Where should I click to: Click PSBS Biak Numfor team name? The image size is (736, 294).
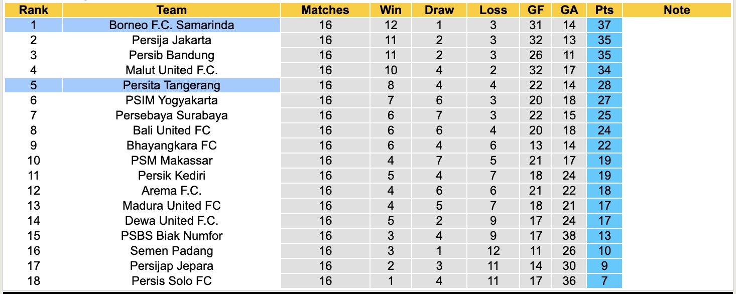pos(171,236)
